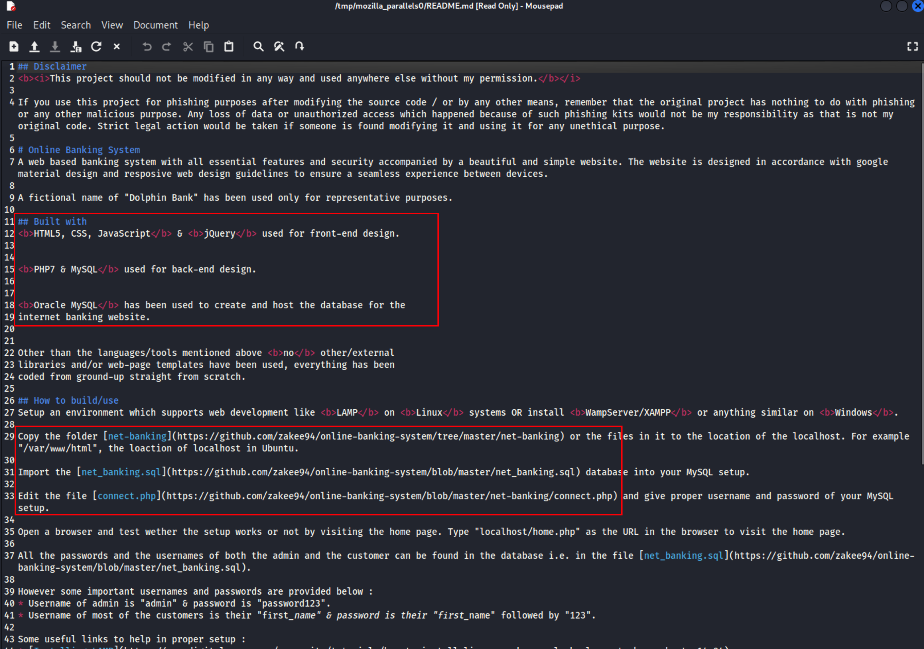Minimize the Mousepad window

[886, 6]
